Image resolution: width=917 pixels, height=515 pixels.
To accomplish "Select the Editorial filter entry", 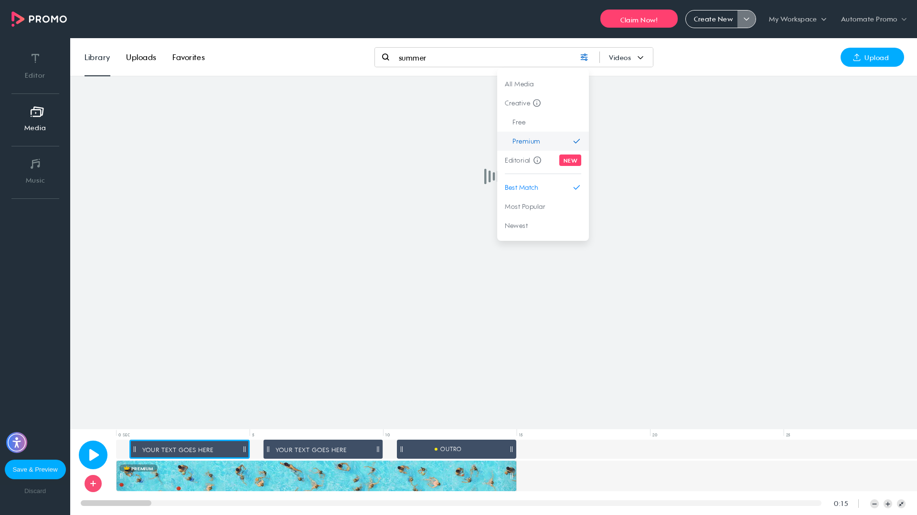I will [x=517, y=160].
